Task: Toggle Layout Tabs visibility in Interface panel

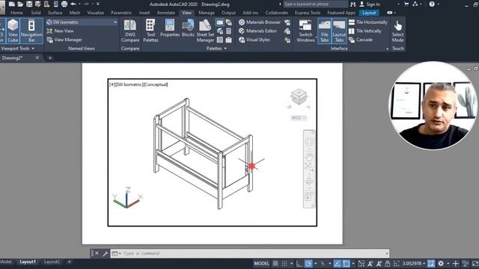Action: [339, 31]
